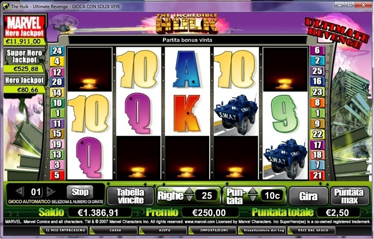Click the Gira spin button
The height and width of the screenshot is (239, 374).
coord(308,196)
